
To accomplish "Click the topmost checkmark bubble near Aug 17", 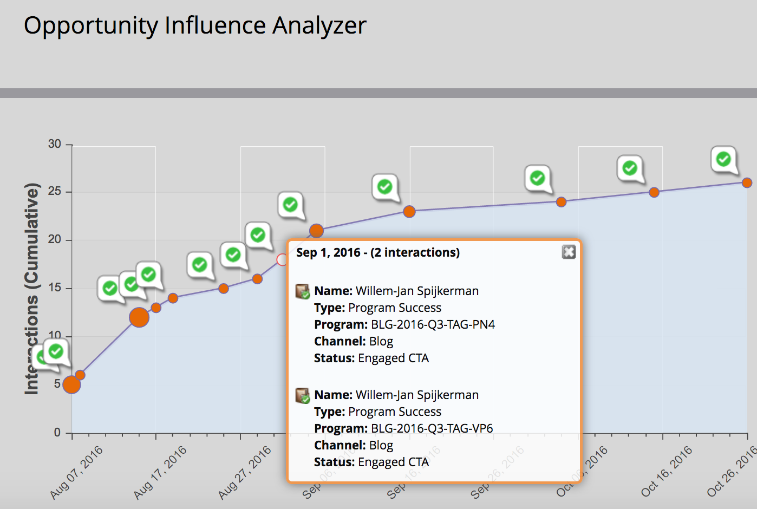I will click(x=148, y=275).
